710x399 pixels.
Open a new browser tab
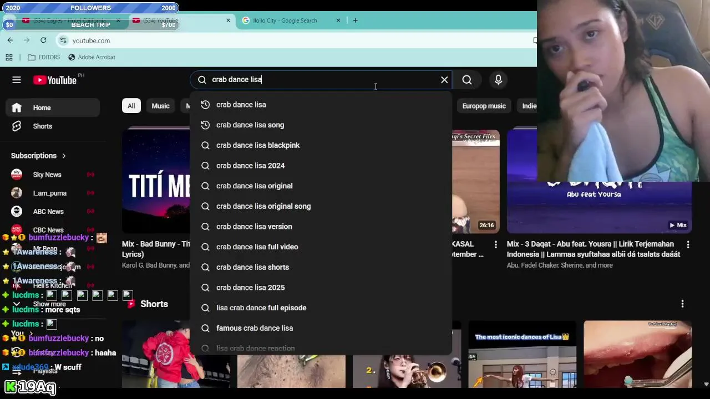(x=355, y=21)
